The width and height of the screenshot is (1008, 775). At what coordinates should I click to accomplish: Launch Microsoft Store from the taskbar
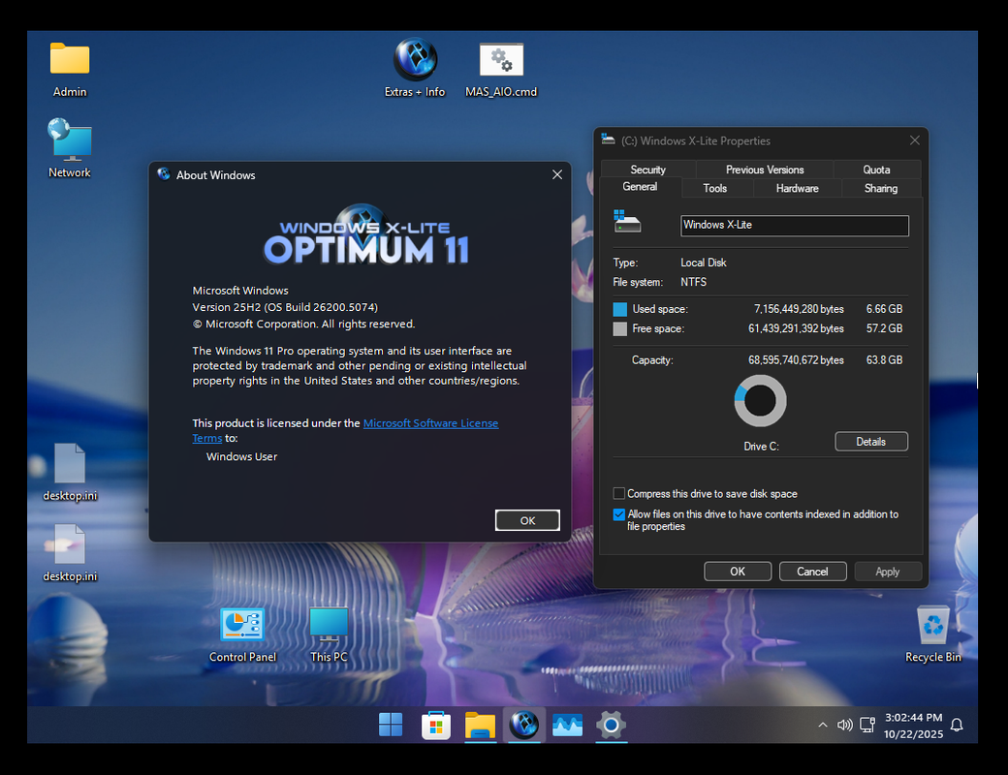click(436, 726)
